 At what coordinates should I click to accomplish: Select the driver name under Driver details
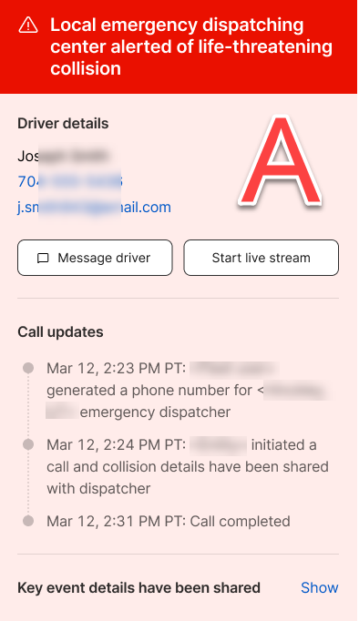pyautogui.click(x=64, y=156)
